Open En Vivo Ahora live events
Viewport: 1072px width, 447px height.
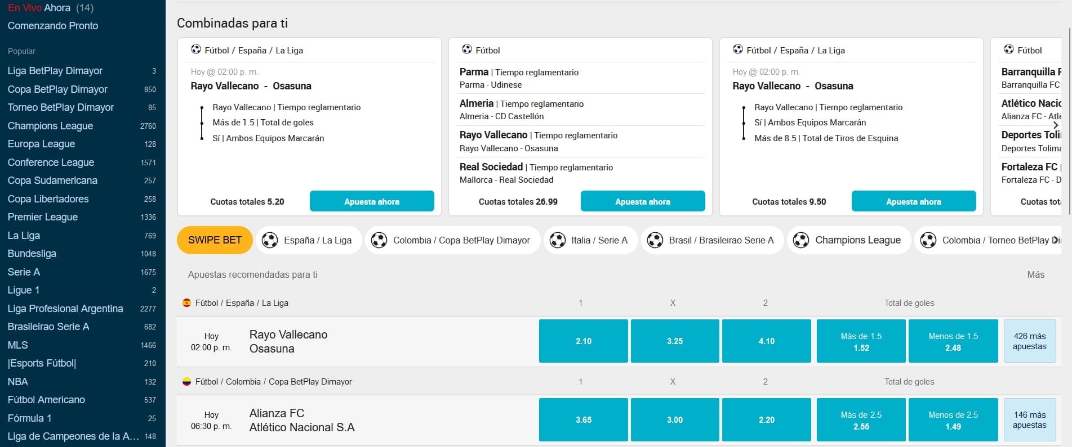51,8
